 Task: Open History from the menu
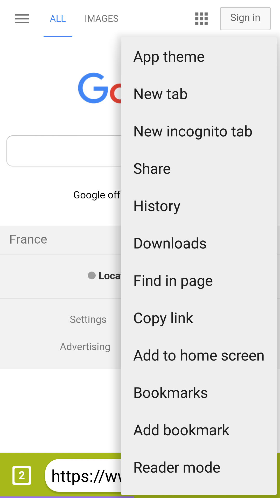point(157,206)
